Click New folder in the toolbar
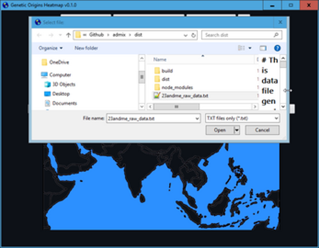 [87, 48]
